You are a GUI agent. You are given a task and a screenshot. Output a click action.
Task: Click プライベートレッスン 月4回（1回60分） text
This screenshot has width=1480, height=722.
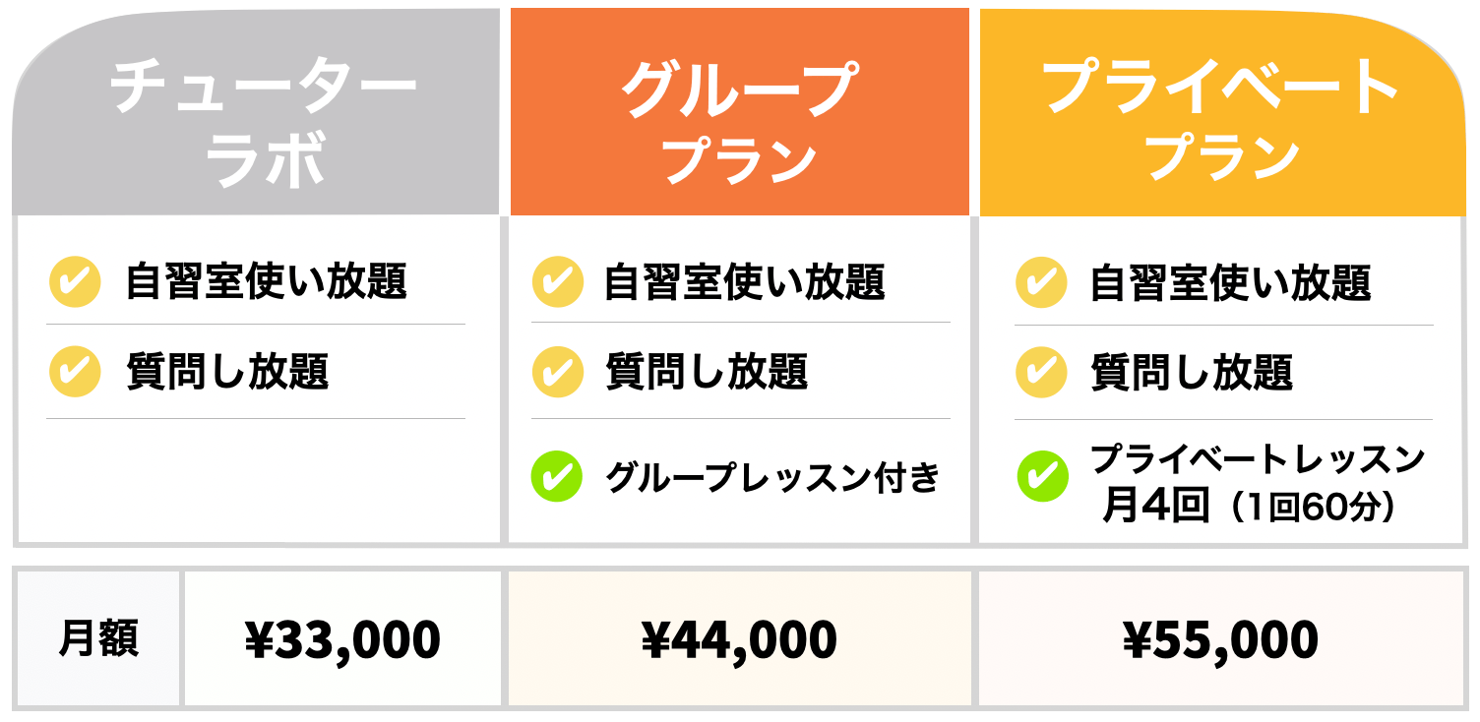point(1257,483)
